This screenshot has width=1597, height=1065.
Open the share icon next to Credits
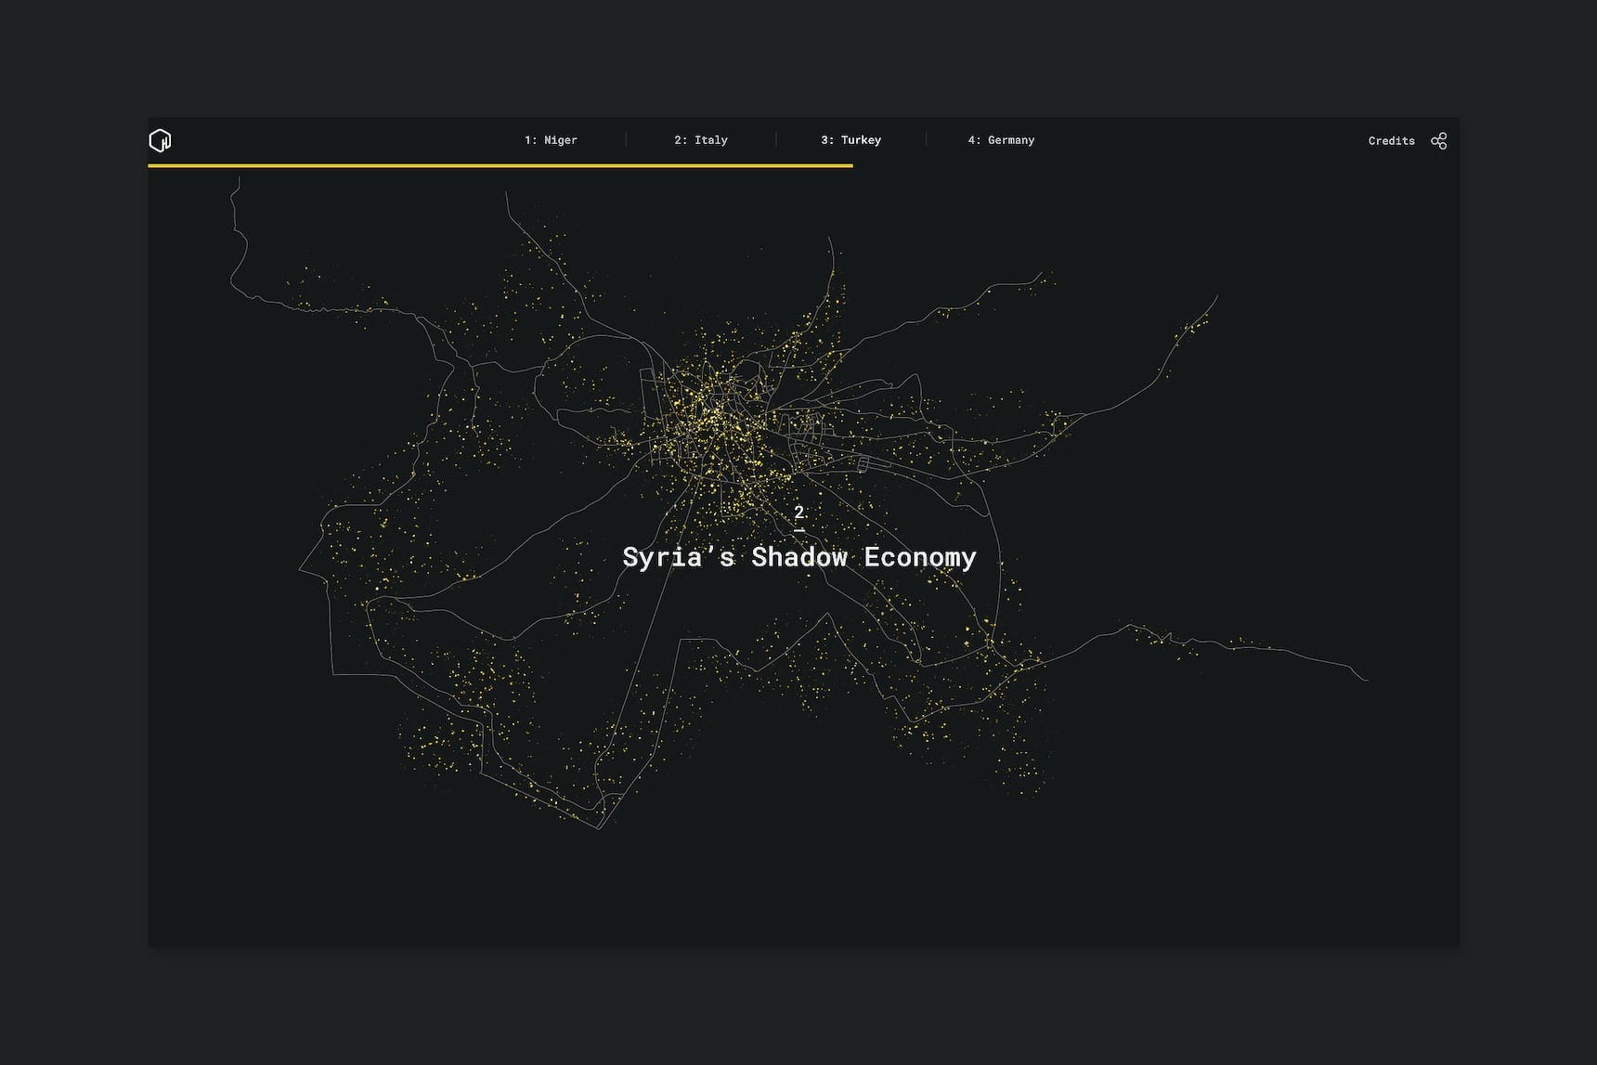(x=1438, y=141)
